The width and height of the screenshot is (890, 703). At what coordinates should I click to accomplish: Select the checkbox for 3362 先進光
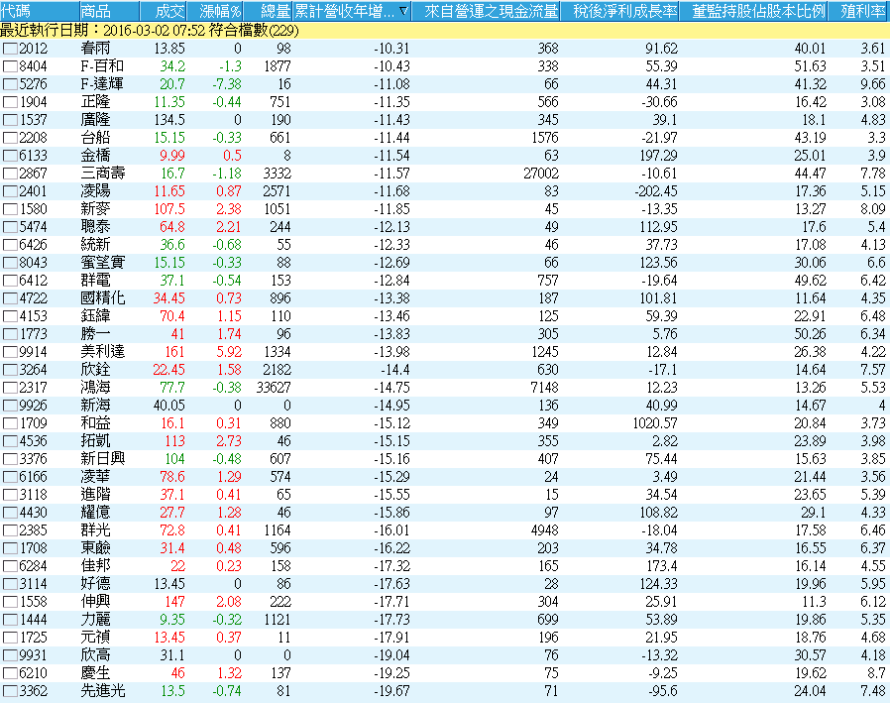pyautogui.click(x=10, y=691)
